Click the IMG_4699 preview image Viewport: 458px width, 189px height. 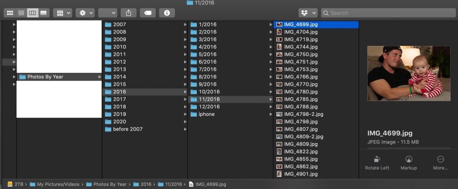tap(408, 73)
